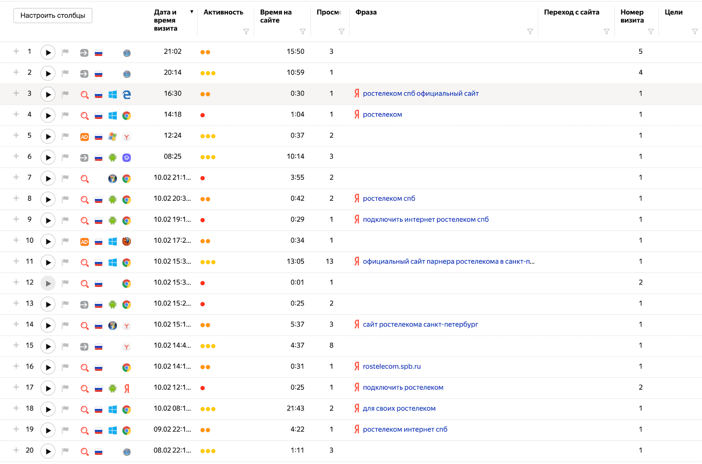The image size is (702, 464).
Task: Open phrase 'ростелеком спб официальный сайт'
Action: (x=421, y=94)
